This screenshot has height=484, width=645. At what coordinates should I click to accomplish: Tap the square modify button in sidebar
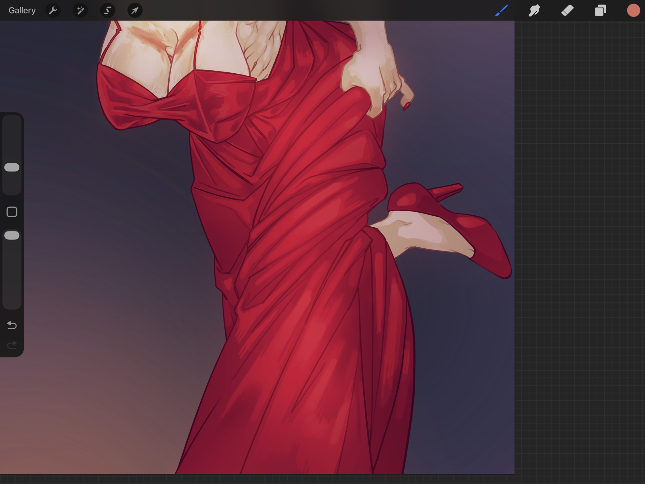12,212
